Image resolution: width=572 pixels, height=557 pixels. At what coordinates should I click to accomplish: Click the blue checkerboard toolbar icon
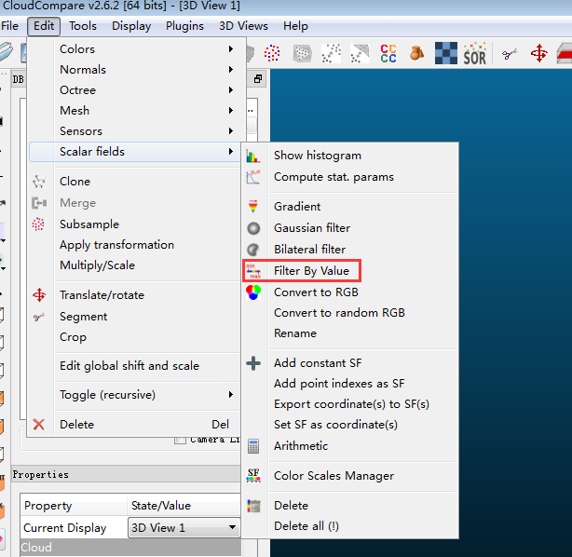click(446, 53)
